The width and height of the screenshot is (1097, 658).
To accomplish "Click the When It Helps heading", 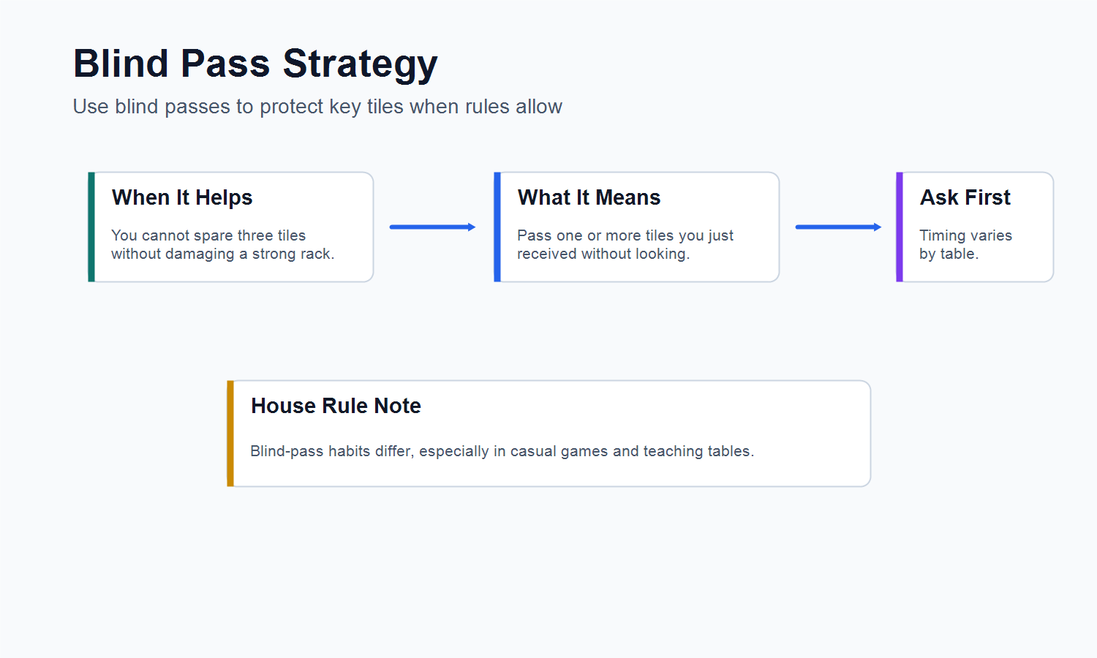I will click(x=182, y=197).
